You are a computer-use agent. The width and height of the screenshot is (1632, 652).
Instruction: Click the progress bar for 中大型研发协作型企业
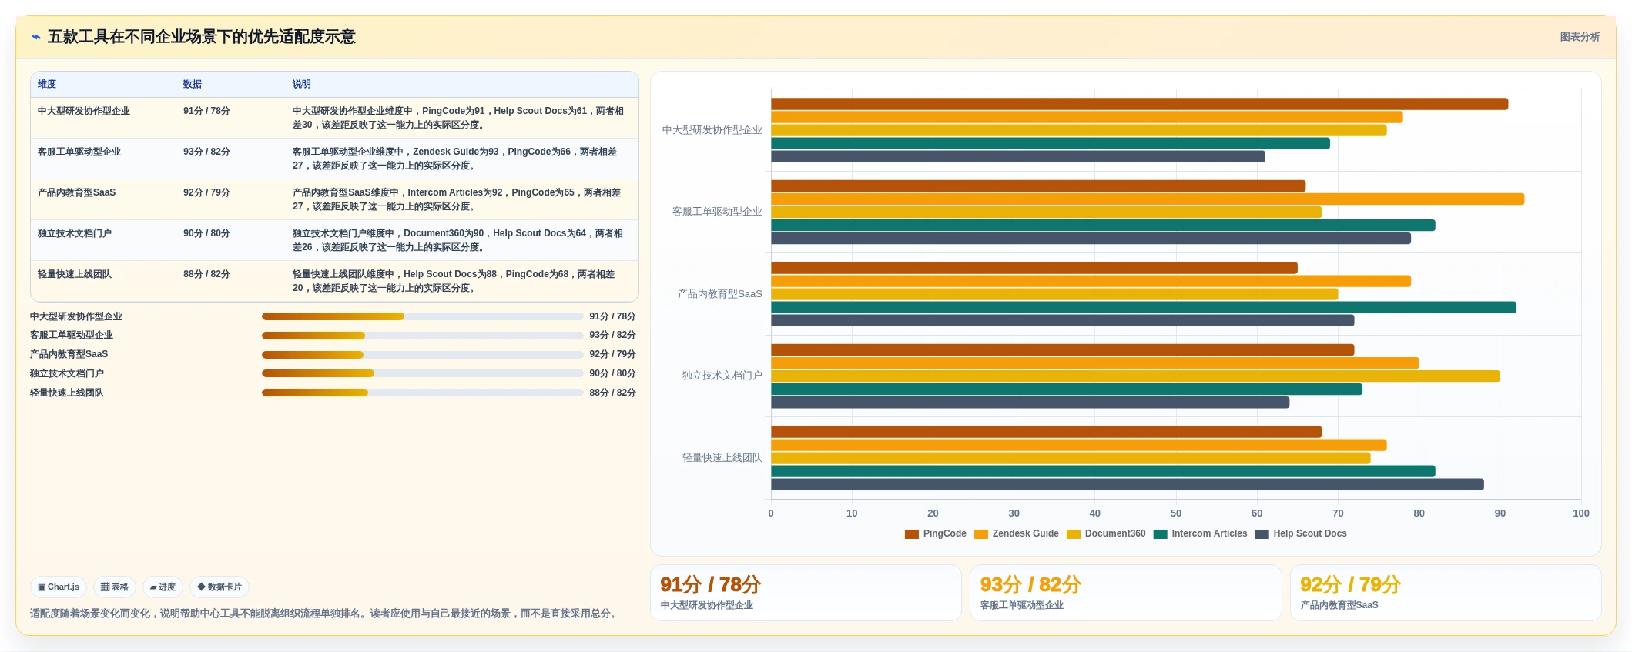click(x=422, y=316)
